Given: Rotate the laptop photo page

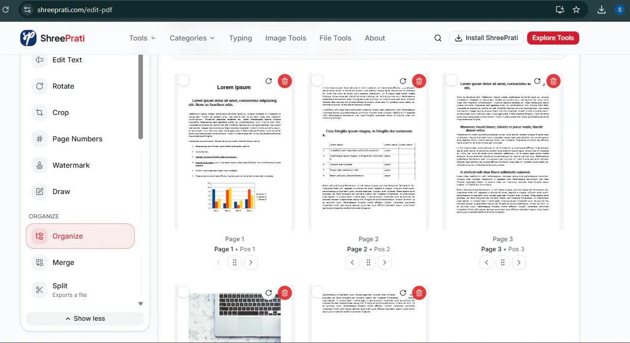Looking at the screenshot, I should coord(269,293).
